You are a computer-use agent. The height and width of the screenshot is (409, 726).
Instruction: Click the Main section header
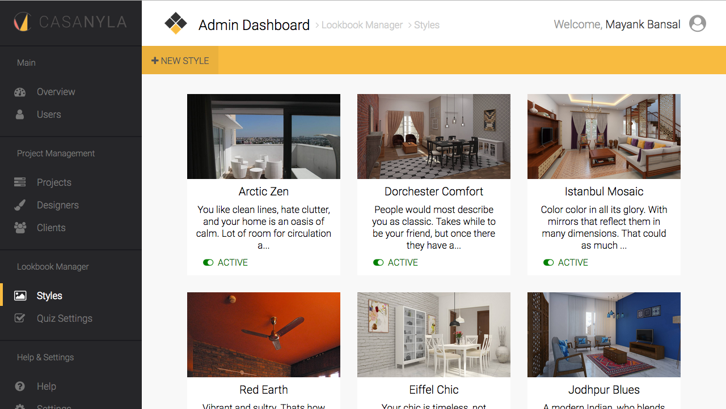pyautogui.click(x=26, y=63)
